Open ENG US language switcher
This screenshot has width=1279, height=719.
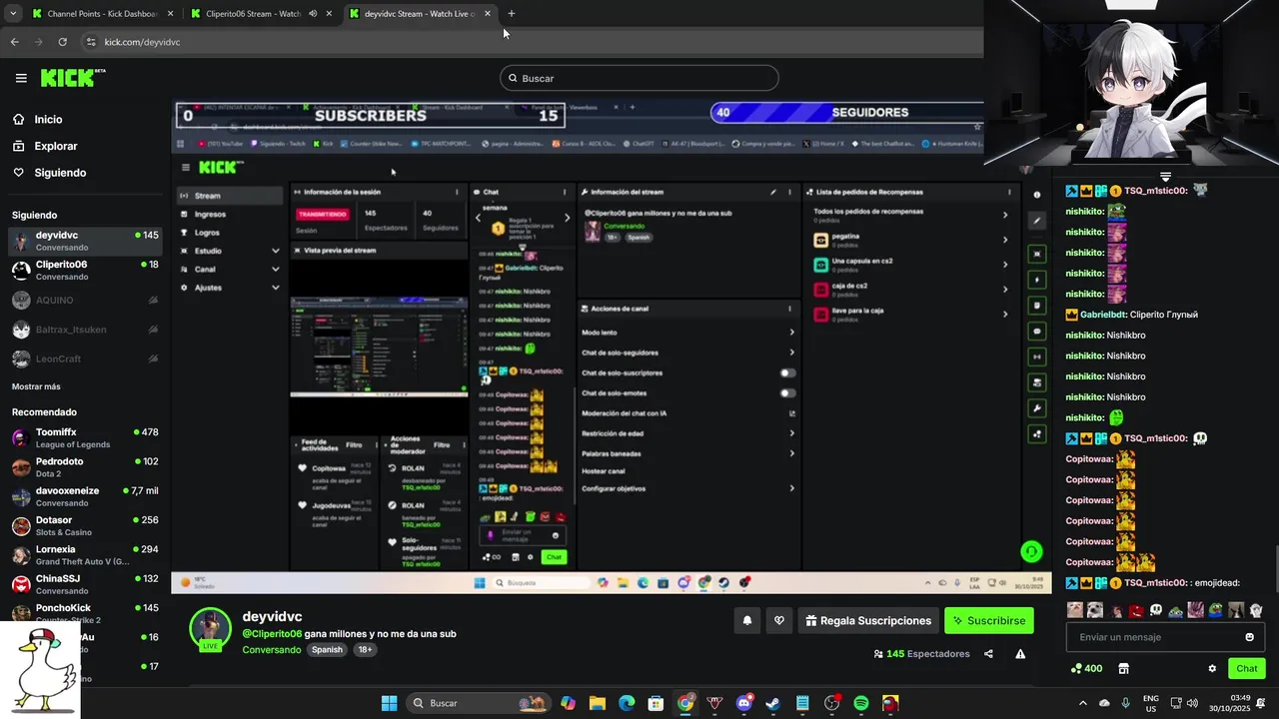coord(1151,703)
